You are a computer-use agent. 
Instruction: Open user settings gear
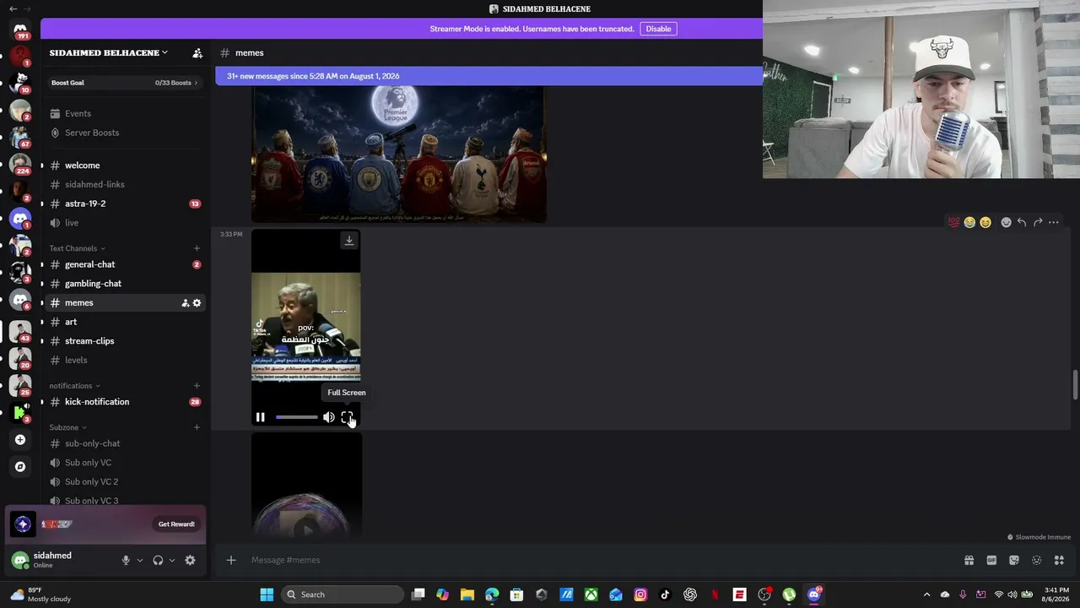[190, 560]
